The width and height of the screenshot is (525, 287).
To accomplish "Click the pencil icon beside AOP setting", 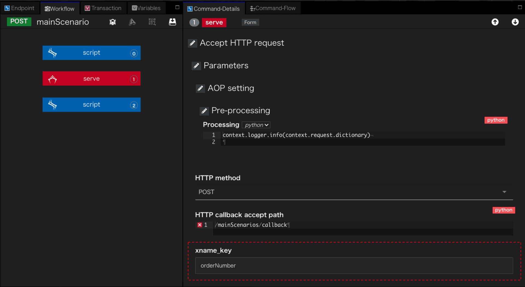I will point(200,88).
